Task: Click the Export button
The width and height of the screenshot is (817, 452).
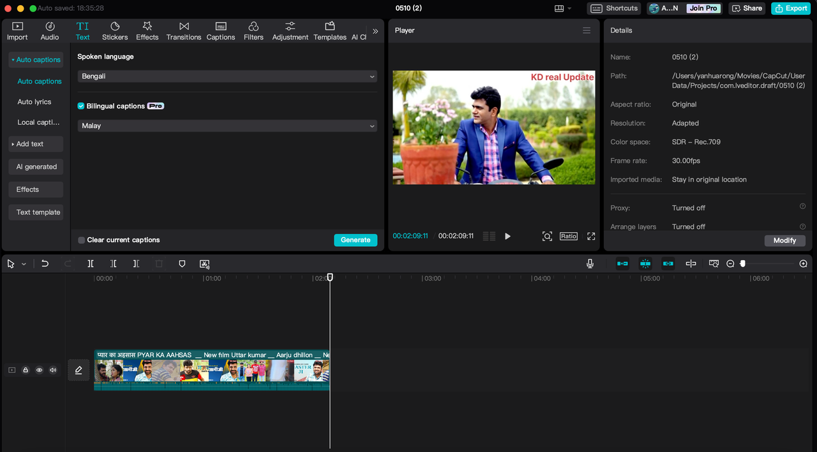Action: click(x=790, y=8)
